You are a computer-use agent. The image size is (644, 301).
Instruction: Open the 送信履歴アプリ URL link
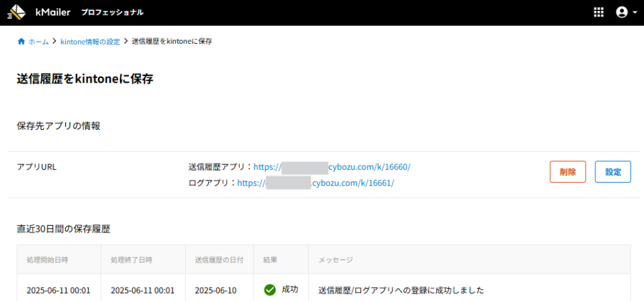pos(332,167)
